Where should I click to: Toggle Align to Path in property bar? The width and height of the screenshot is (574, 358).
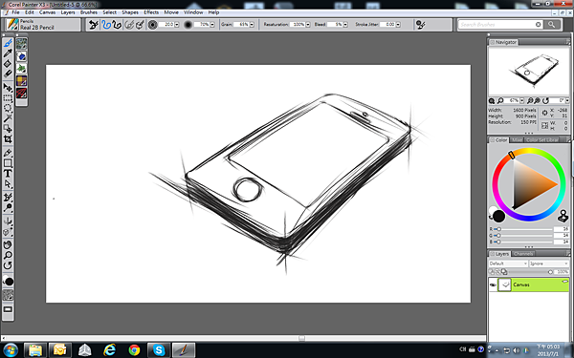pos(129,25)
